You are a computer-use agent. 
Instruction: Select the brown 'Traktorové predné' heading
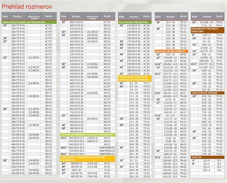coord(207,93)
